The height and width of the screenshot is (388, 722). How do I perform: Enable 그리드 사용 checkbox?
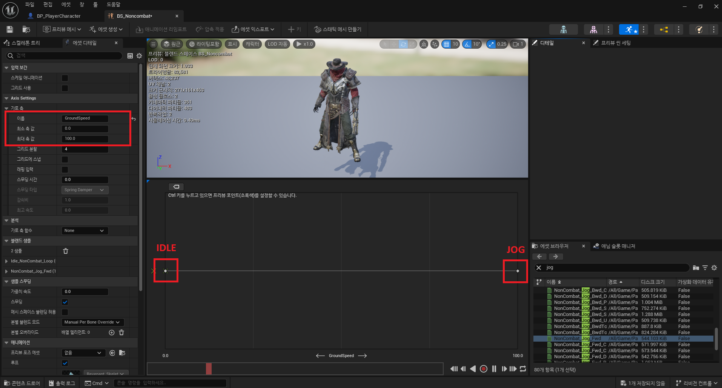[65, 88]
